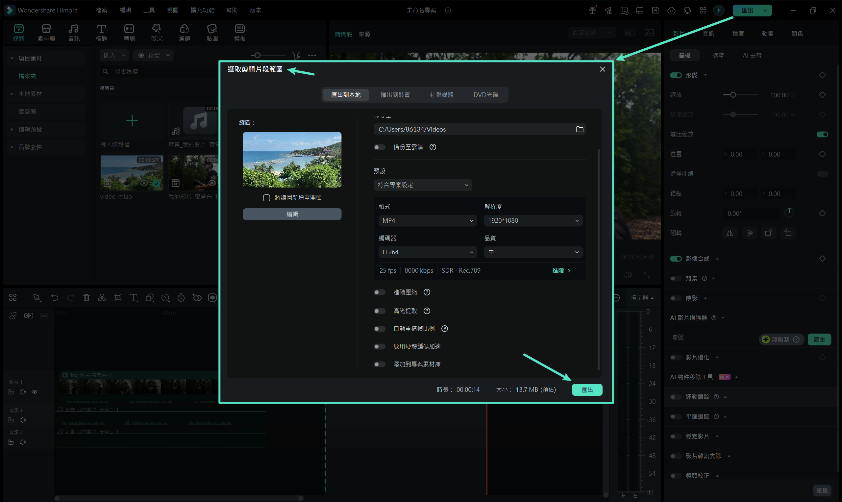Expand the 預設 符合專案設定 dropdown

tap(423, 185)
